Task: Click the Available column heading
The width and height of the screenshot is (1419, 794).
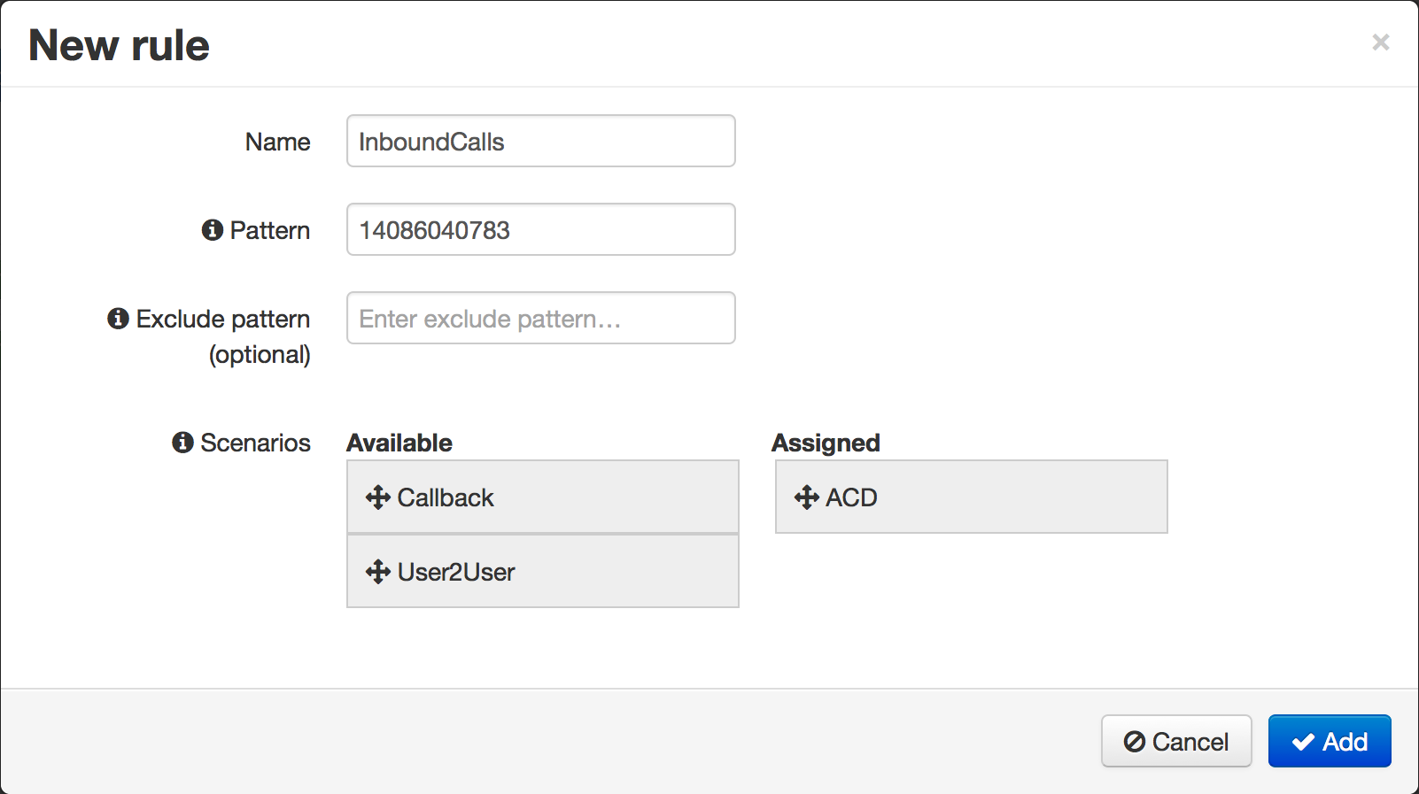Action: tap(399, 443)
